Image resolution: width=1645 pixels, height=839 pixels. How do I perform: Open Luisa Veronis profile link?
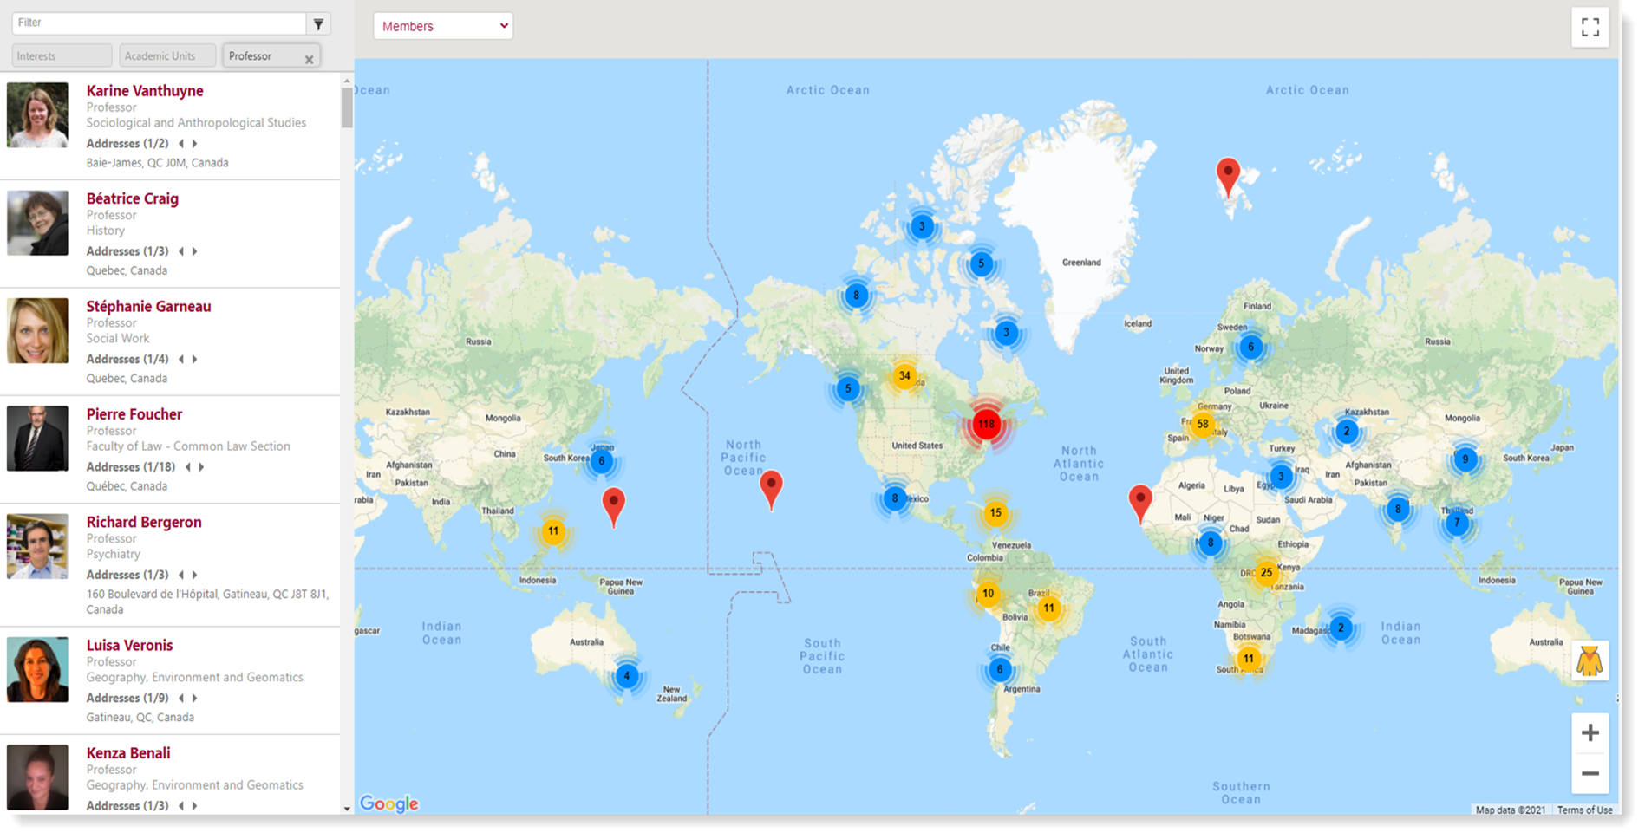click(129, 645)
